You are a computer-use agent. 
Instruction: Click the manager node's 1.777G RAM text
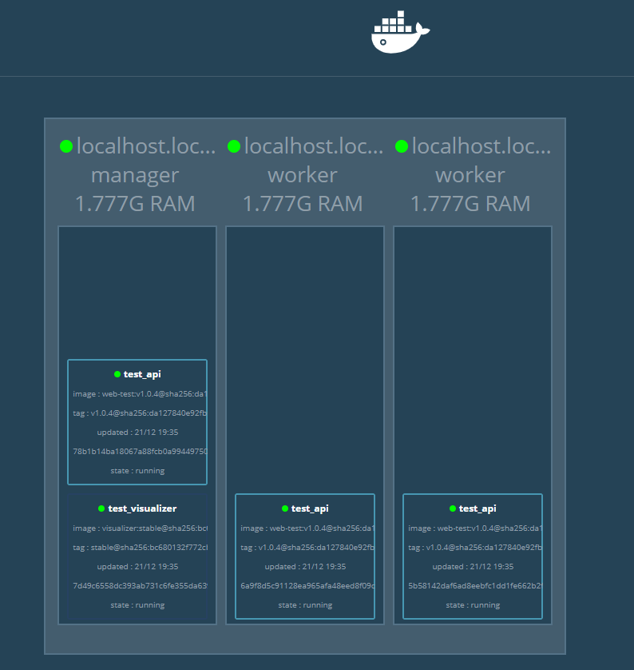point(135,204)
